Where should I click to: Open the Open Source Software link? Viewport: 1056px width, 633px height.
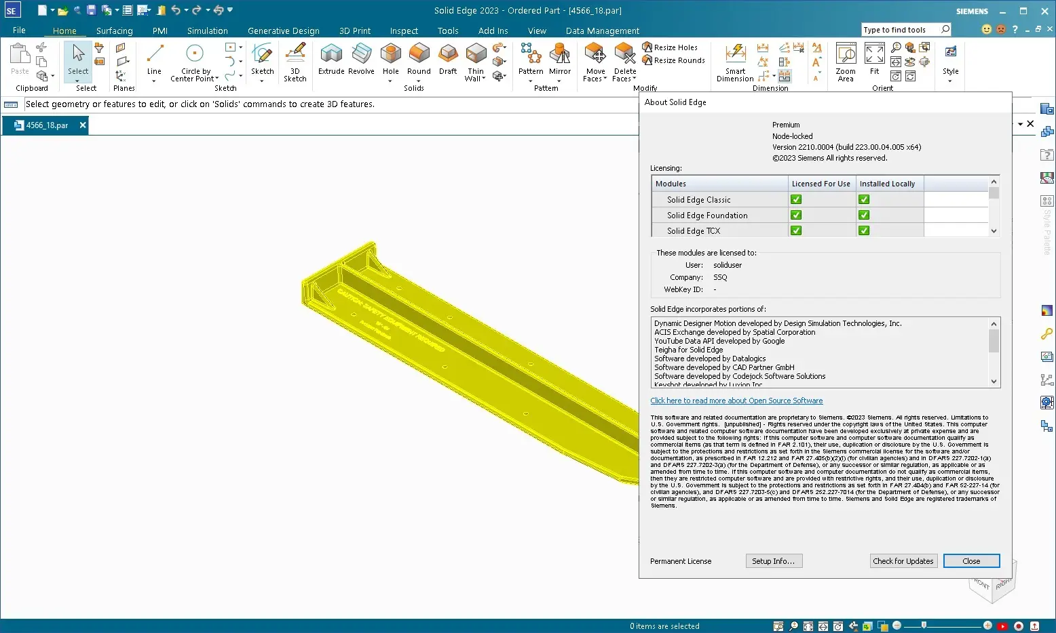click(x=736, y=401)
